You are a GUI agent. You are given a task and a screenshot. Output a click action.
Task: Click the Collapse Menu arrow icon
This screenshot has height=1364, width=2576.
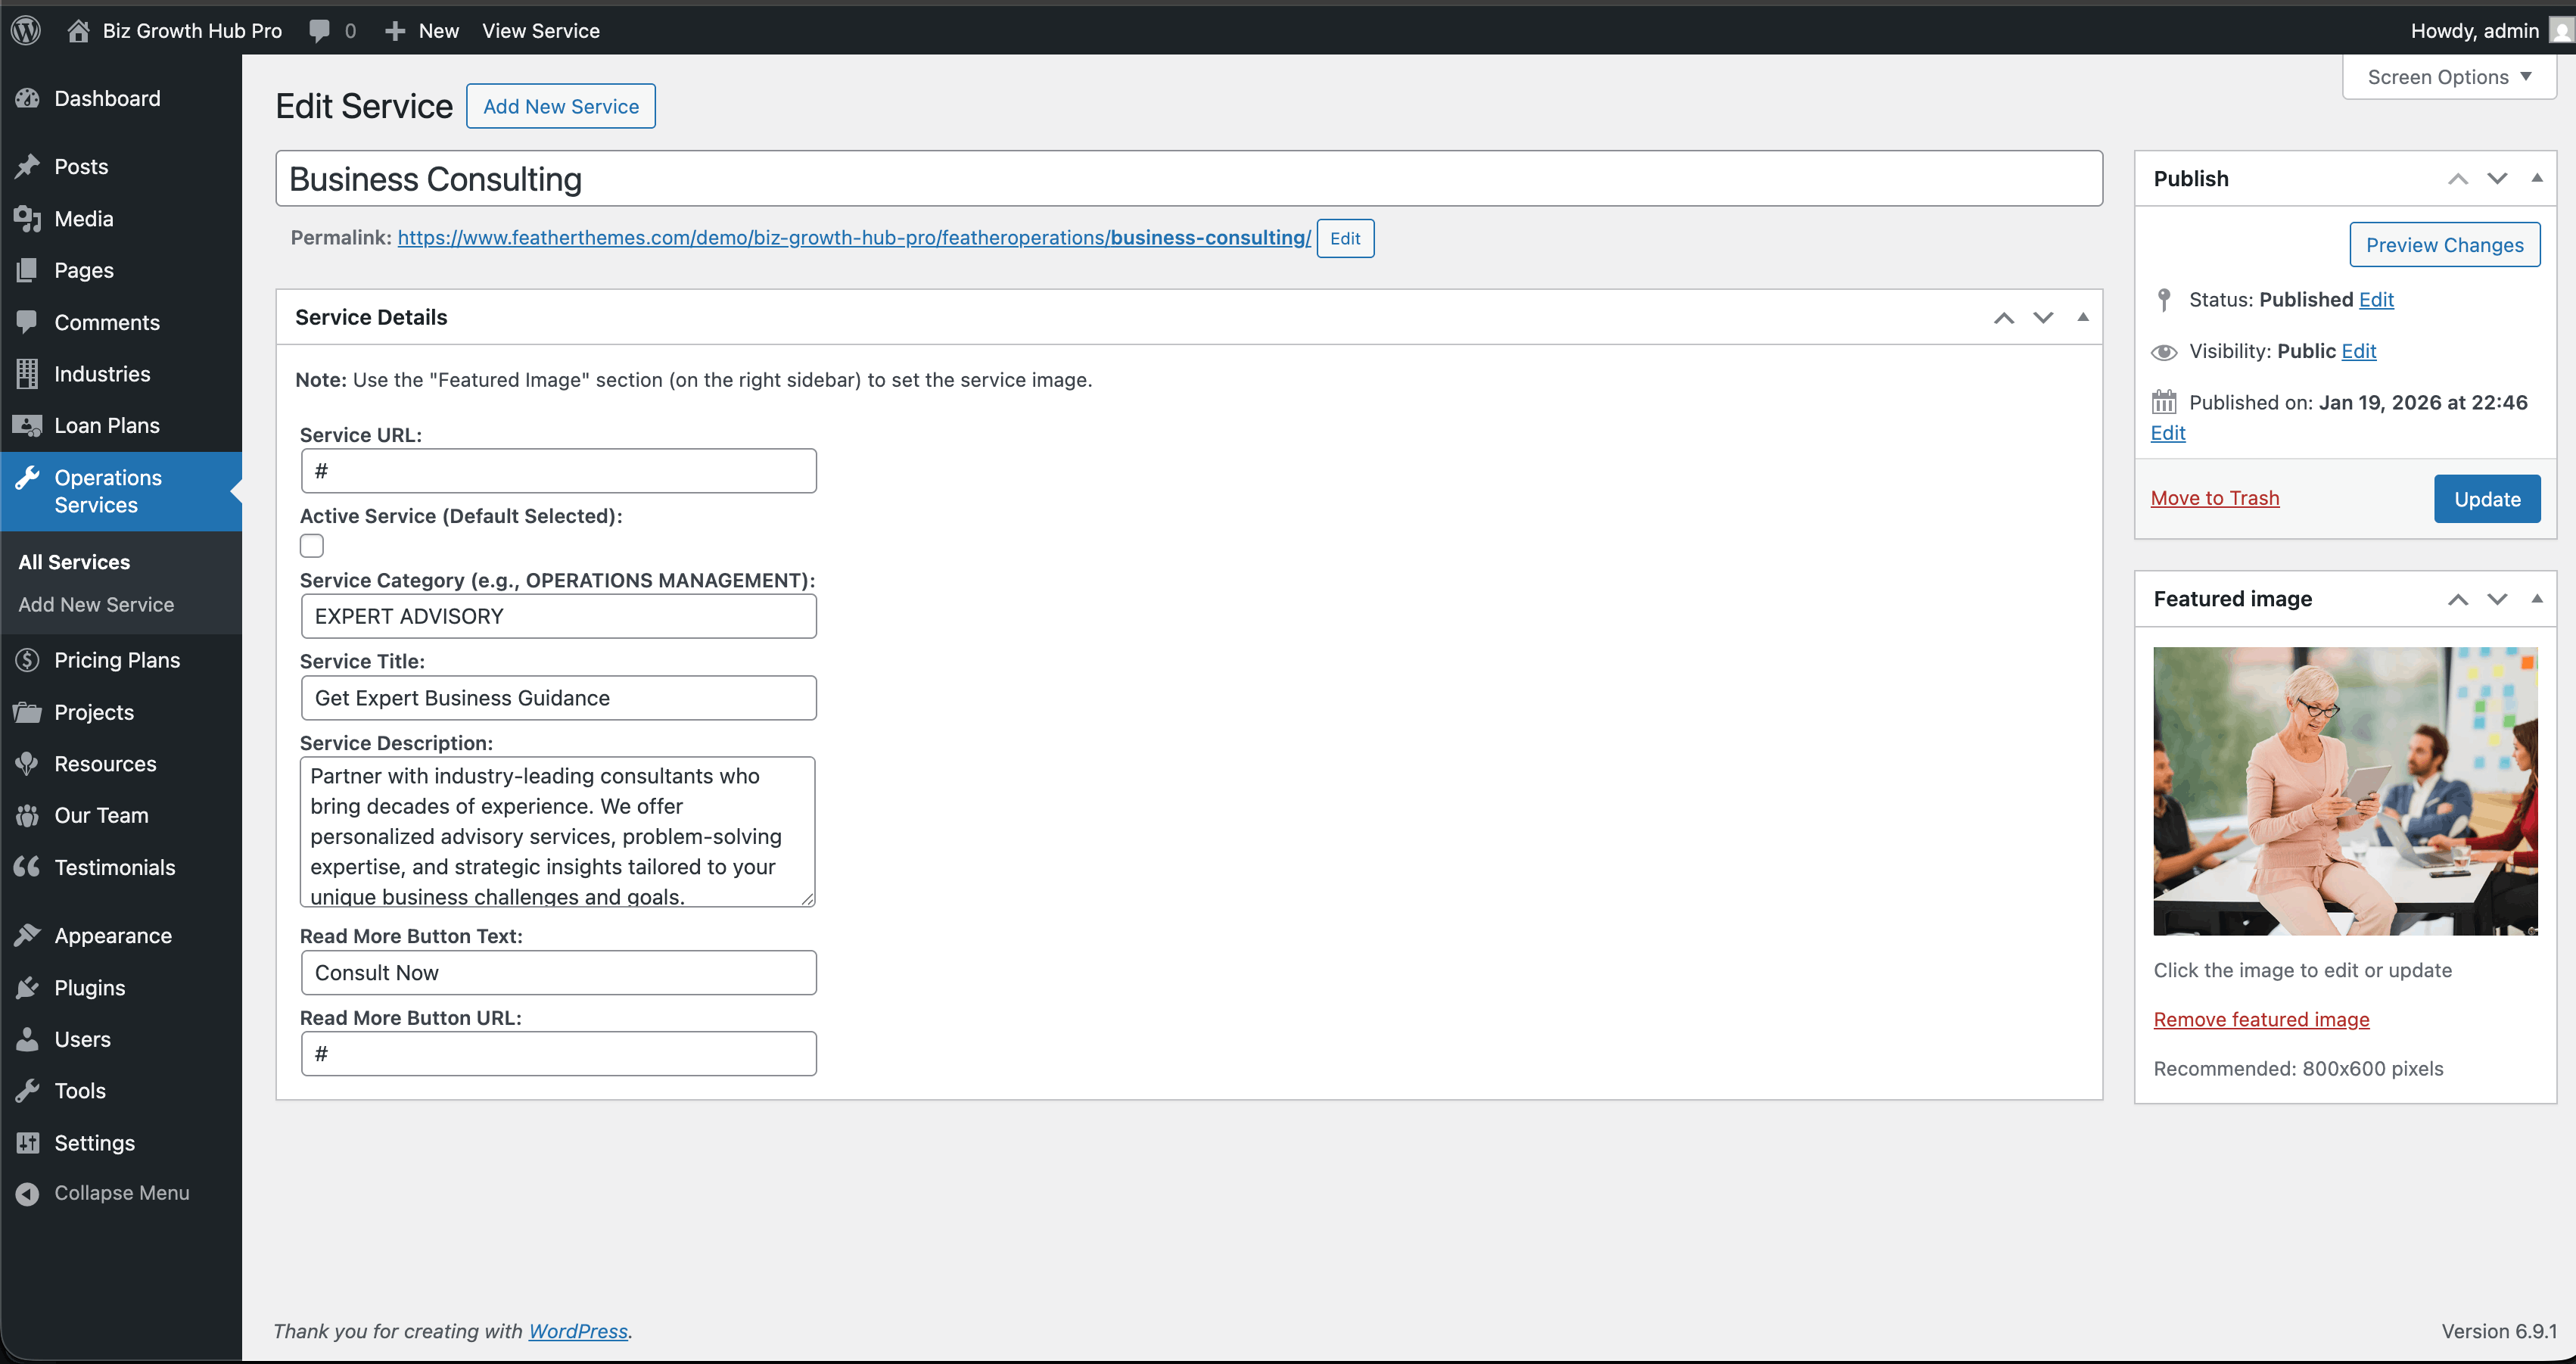point(27,1193)
